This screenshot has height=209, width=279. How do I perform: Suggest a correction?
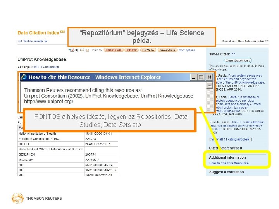[x=227, y=172]
